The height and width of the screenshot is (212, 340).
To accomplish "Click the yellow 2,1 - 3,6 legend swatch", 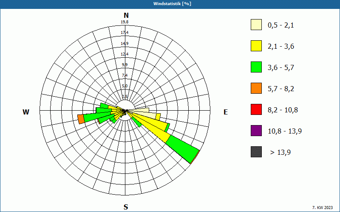I will click(x=256, y=46).
